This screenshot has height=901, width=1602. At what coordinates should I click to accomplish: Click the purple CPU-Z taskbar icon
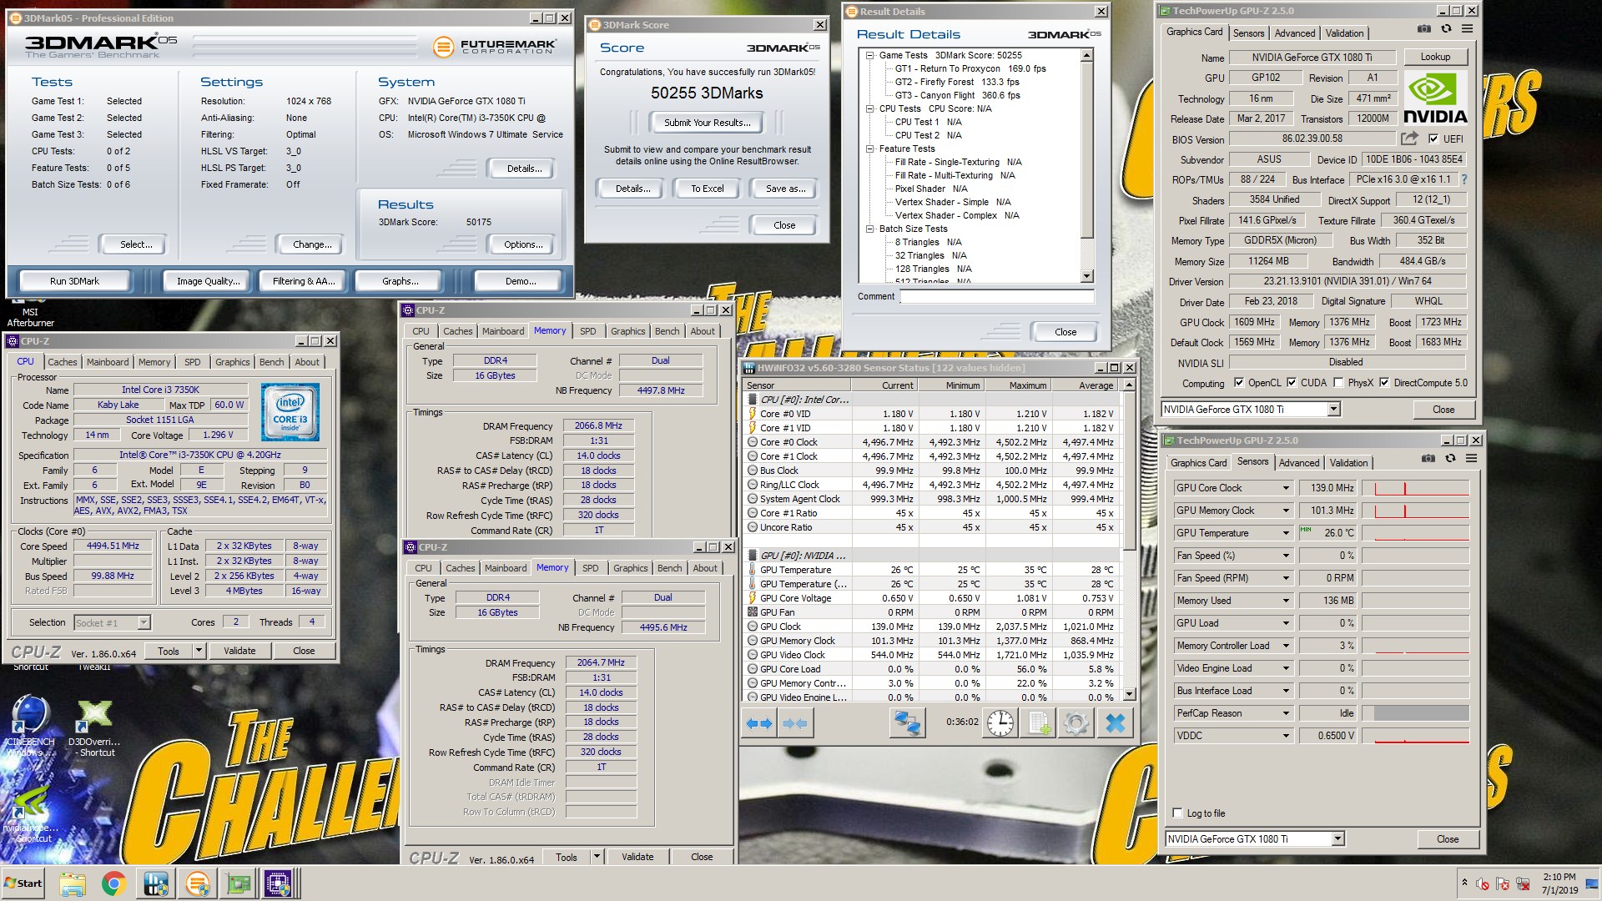click(279, 883)
